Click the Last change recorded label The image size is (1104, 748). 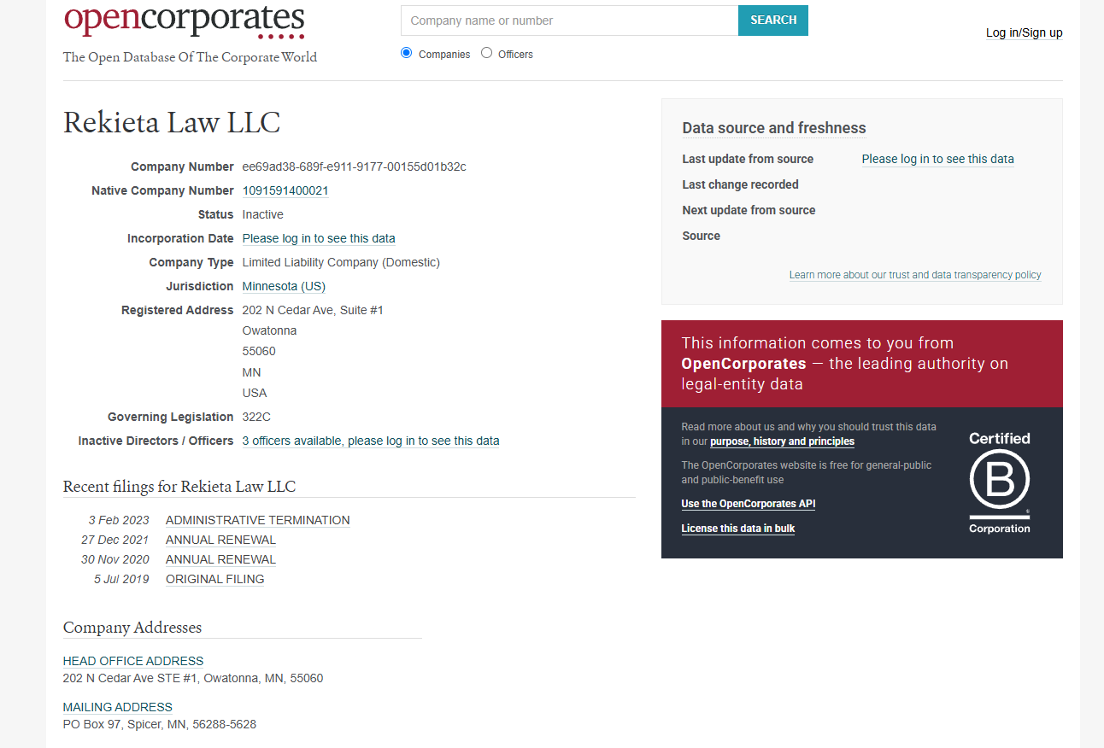tap(740, 184)
